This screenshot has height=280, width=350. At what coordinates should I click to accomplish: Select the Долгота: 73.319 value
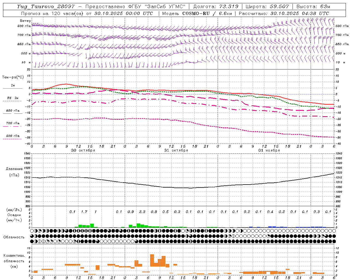216,7
